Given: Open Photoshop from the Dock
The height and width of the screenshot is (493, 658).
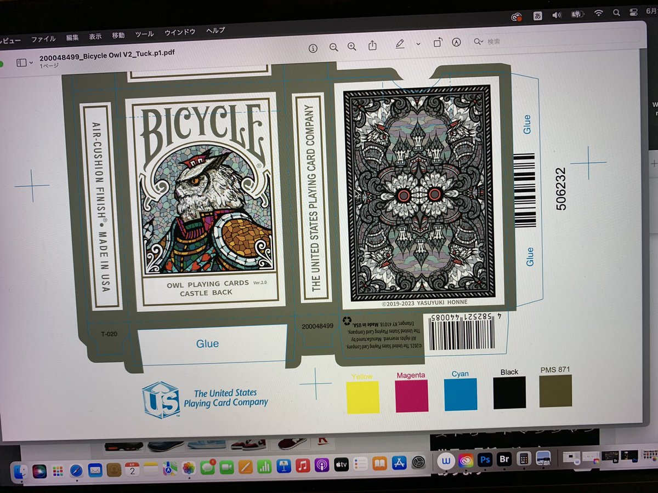Looking at the screenshot, I should (485, 460).
